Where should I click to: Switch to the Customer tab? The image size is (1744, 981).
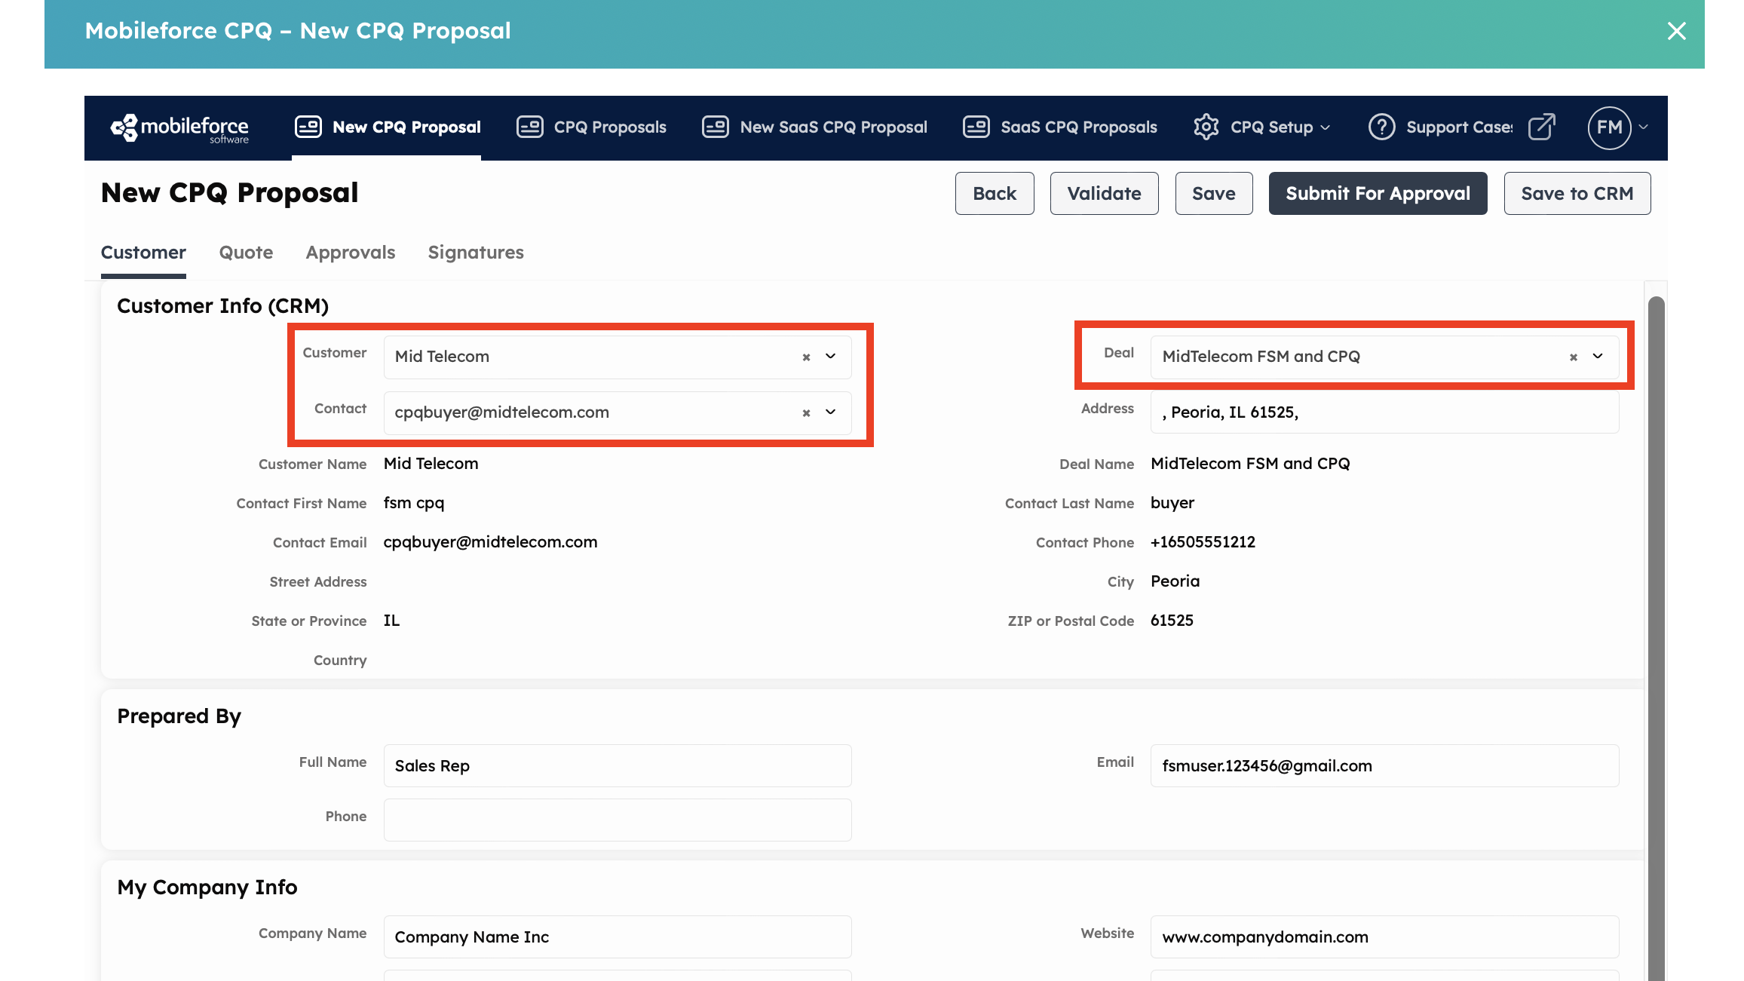pos(143,253)
